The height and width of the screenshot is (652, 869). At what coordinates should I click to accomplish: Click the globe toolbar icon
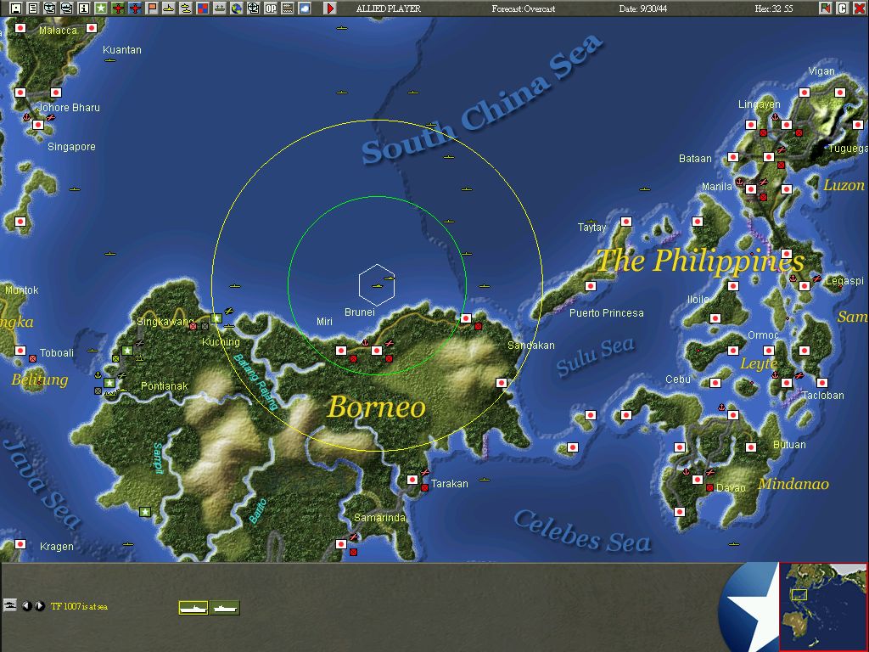click(237, 8)
